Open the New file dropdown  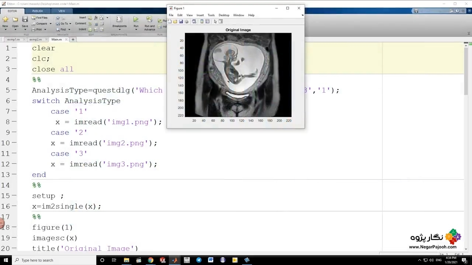pos(5,29)
